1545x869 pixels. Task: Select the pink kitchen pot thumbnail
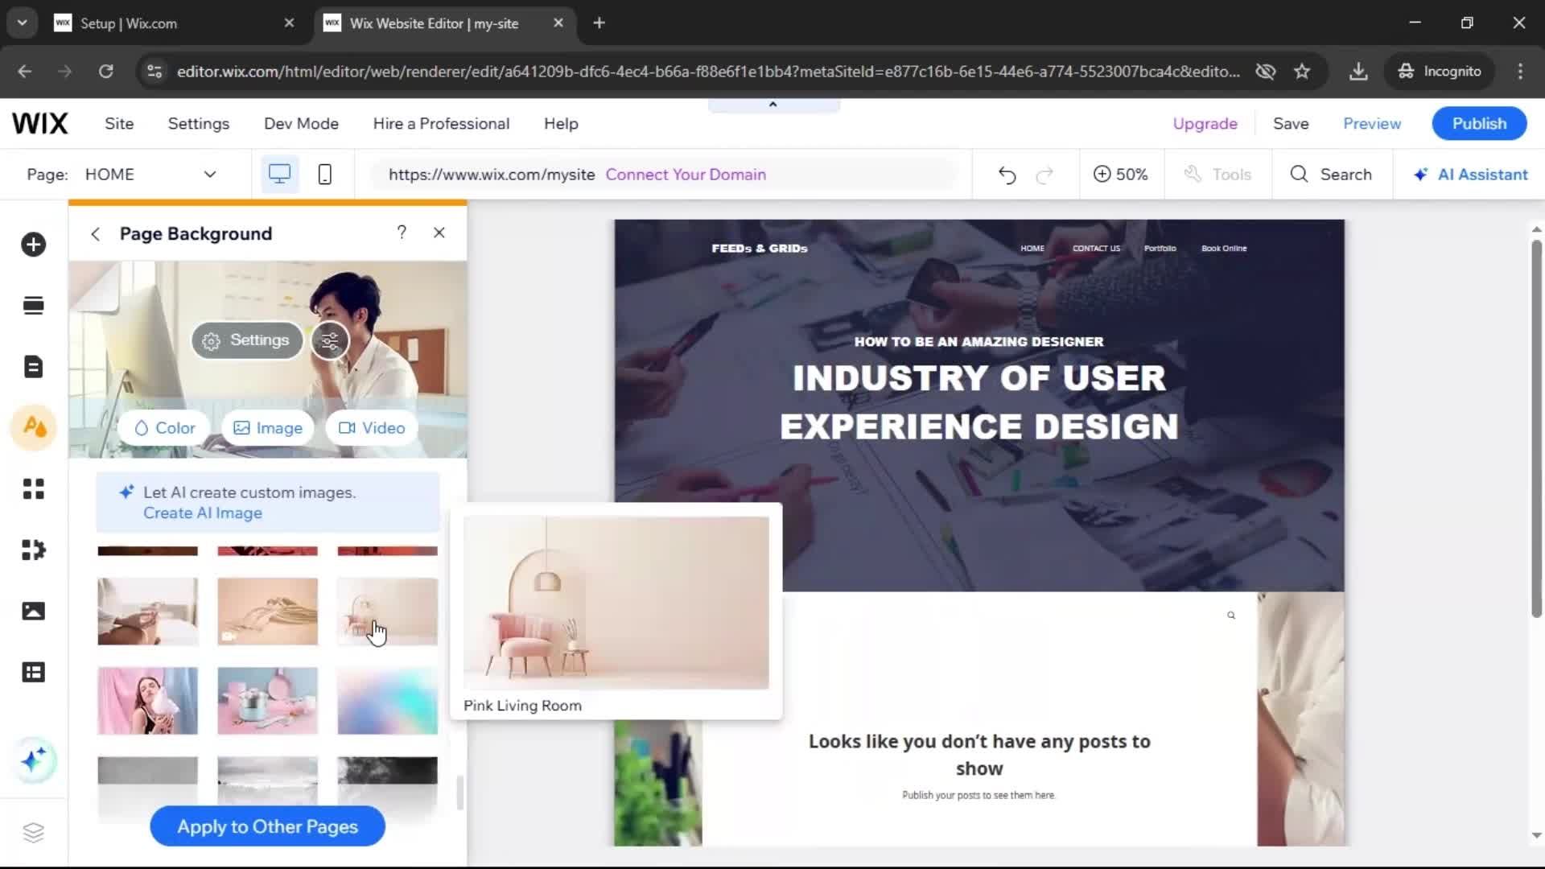(267, 701)
